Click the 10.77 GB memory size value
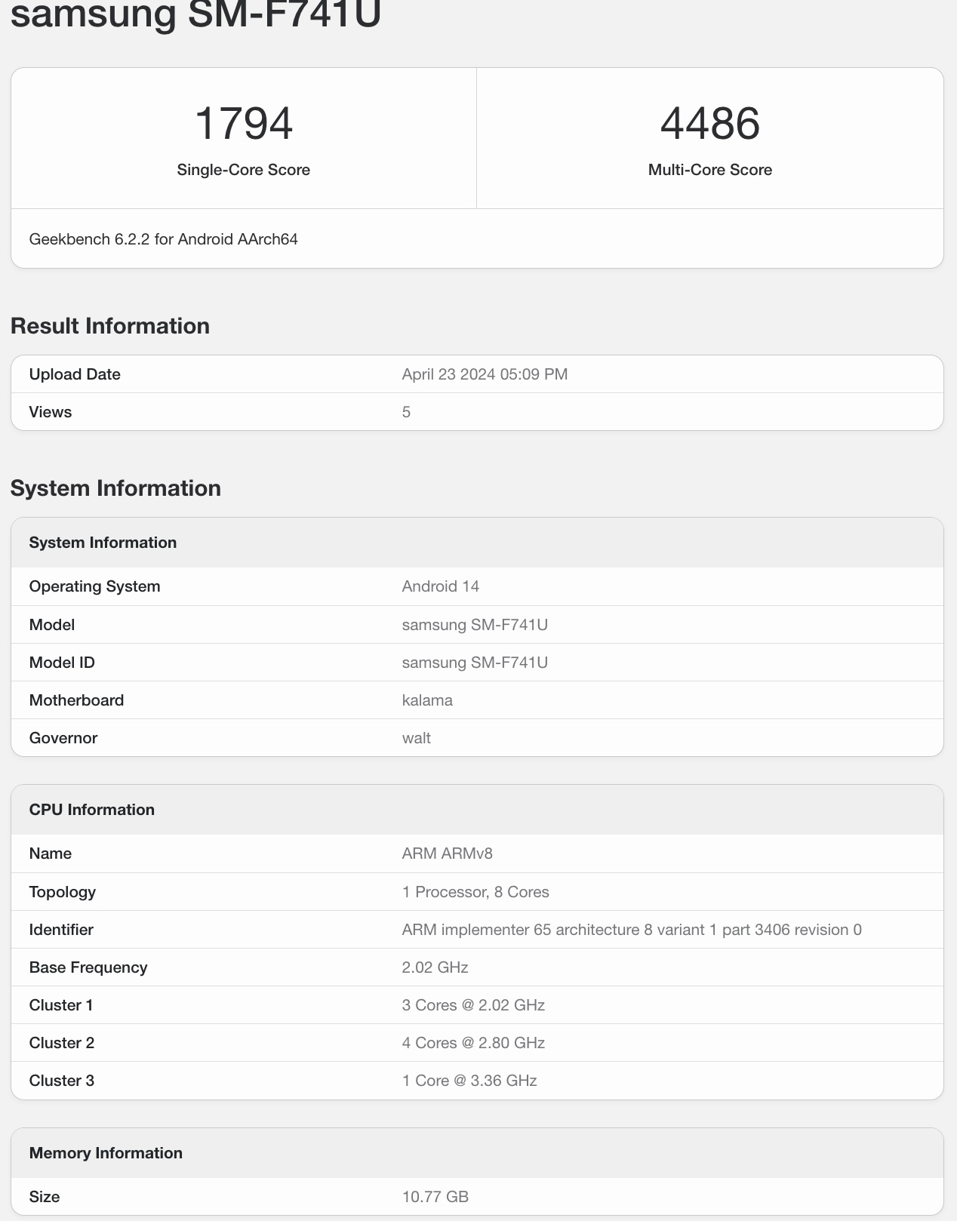This screenshot has width=957, height=1221. tap(435, 1197)
